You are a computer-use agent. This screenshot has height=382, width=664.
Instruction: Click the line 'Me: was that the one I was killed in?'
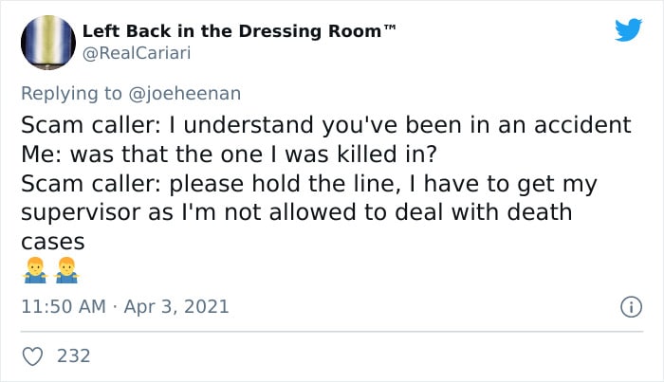pos(229,154)
